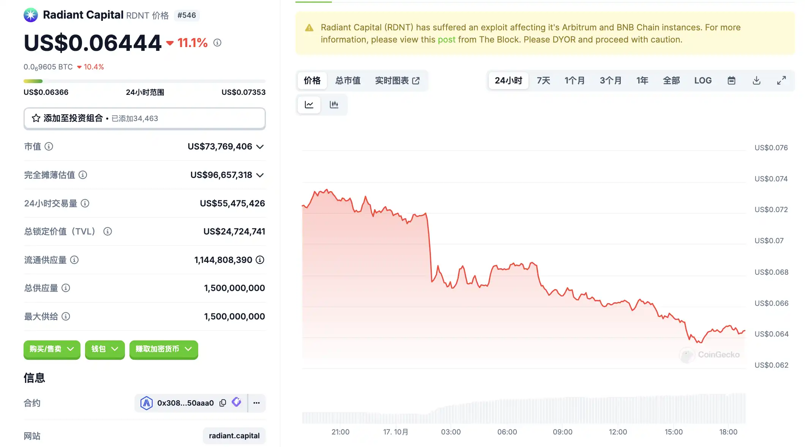This screenshot has width=805, height=447.
Task: Expand the 市值 US$73,769,406 details
Action: 260,147
